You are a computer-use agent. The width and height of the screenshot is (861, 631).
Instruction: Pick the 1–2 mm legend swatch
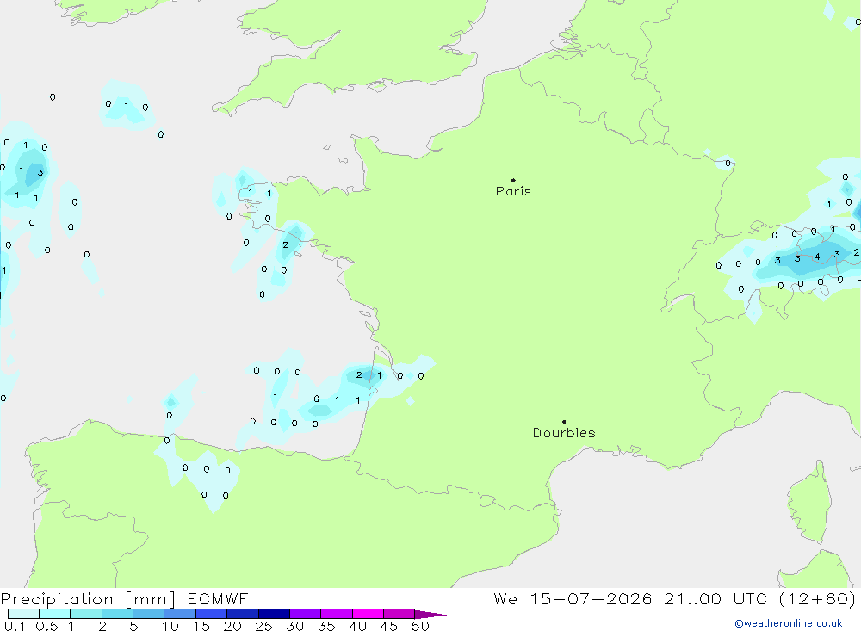pos(86,614)
